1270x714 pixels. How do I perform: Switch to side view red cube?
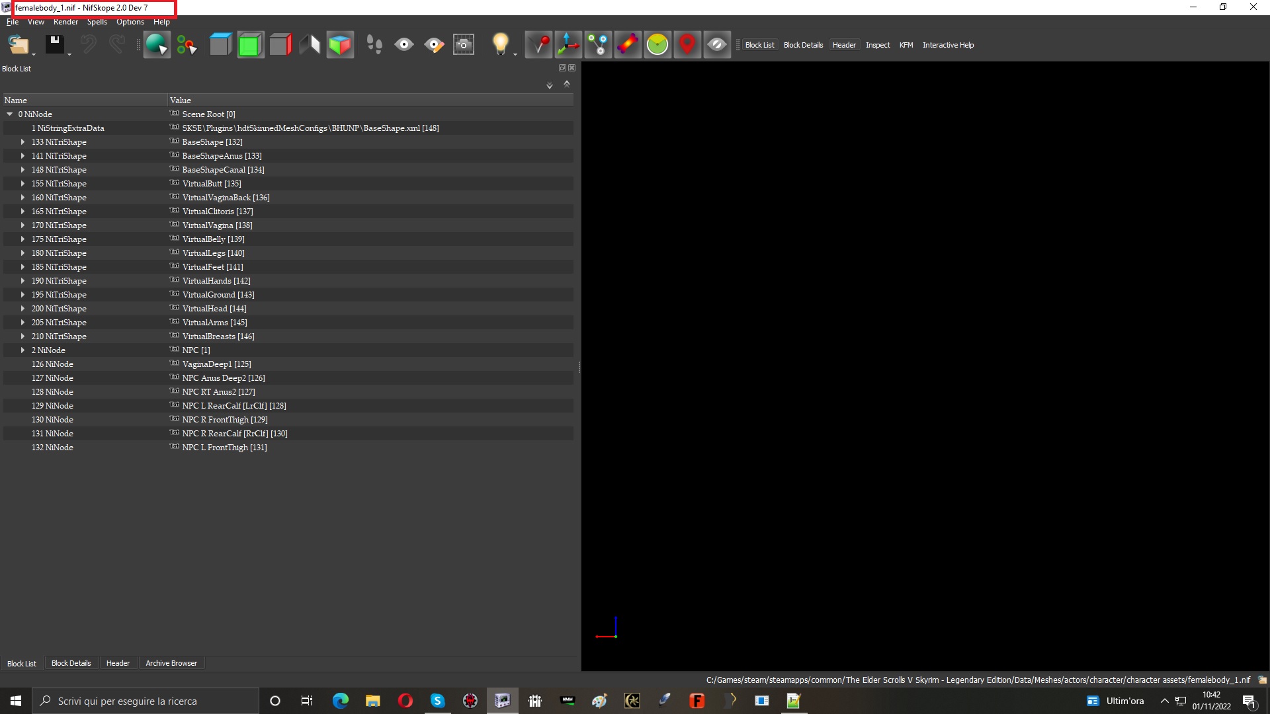coord(280,45)
